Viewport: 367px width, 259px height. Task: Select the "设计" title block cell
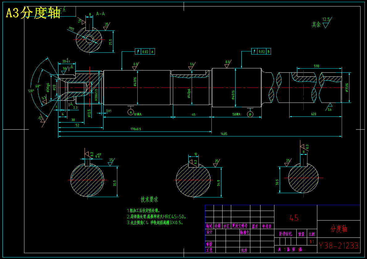click(209, 232)
